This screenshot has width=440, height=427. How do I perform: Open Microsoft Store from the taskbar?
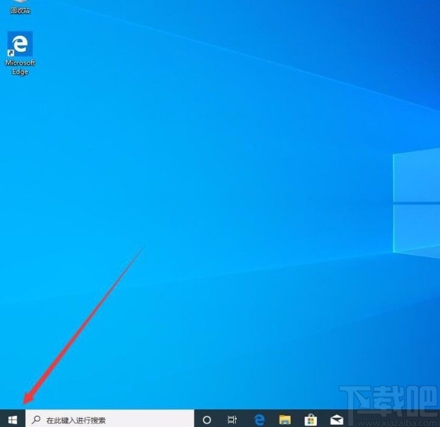pyautogui.click(x=310, y=420)
